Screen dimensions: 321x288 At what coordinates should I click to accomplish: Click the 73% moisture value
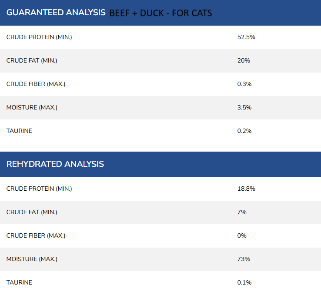click(244, 259)
